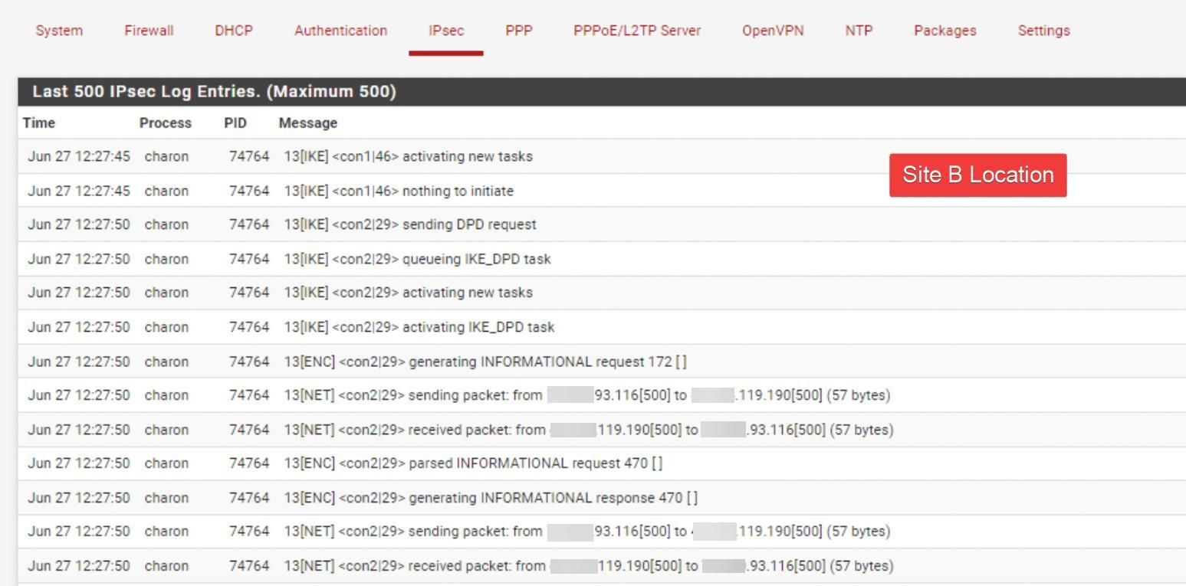Select 'generating INFORMATIONAL response 470' message
This screenshot has width=1186, height=586.
[x=491, y=498]
